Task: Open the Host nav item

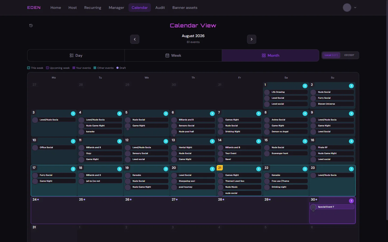Action: (73, 8)
